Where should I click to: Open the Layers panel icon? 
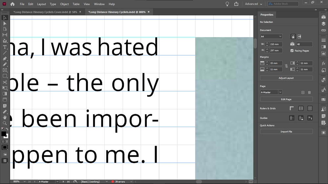tap(323, 24)
